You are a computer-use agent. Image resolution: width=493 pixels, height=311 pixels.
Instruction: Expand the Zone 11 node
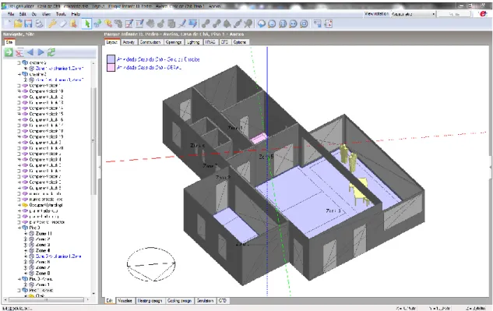26,234
